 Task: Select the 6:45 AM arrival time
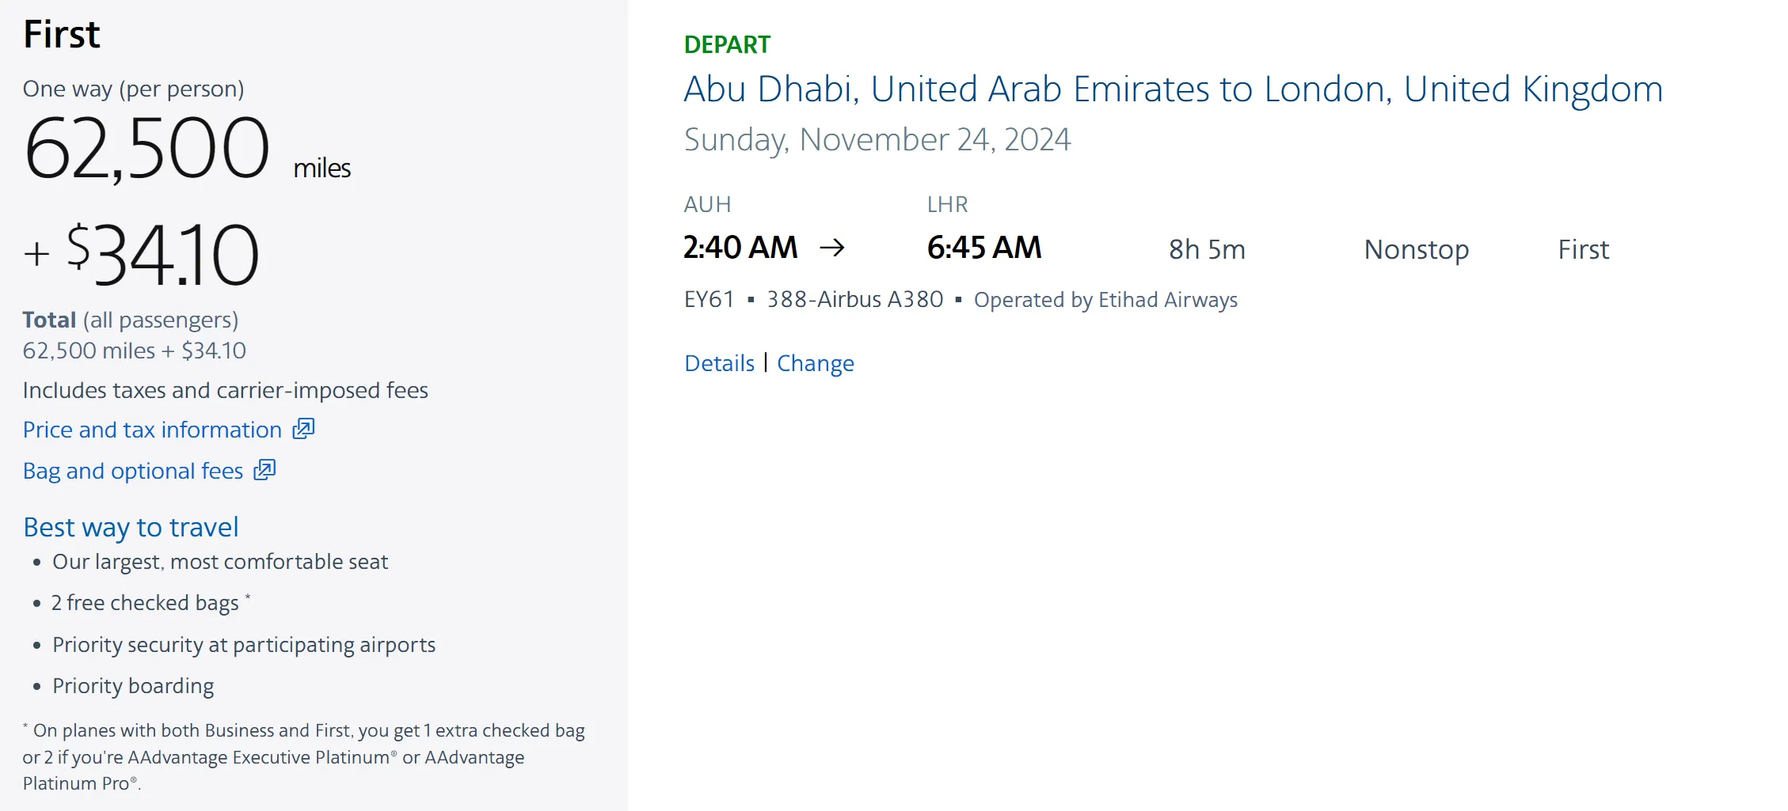point(984,248)
